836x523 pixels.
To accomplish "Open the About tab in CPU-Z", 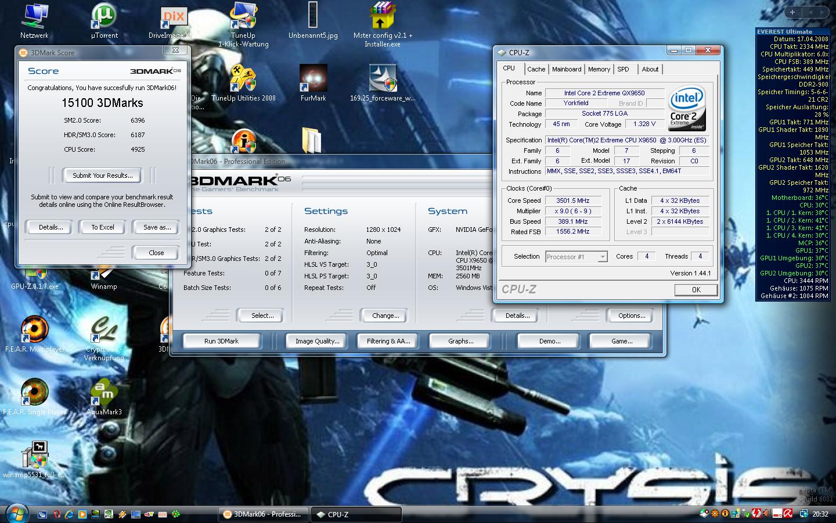I will click(650, 69).
